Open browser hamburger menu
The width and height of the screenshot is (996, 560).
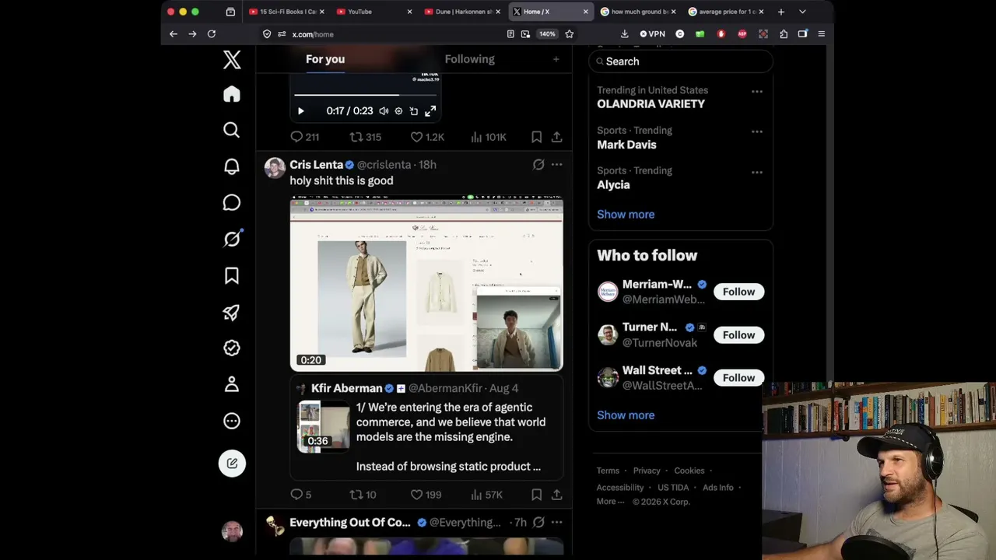[x=821, y=34]
